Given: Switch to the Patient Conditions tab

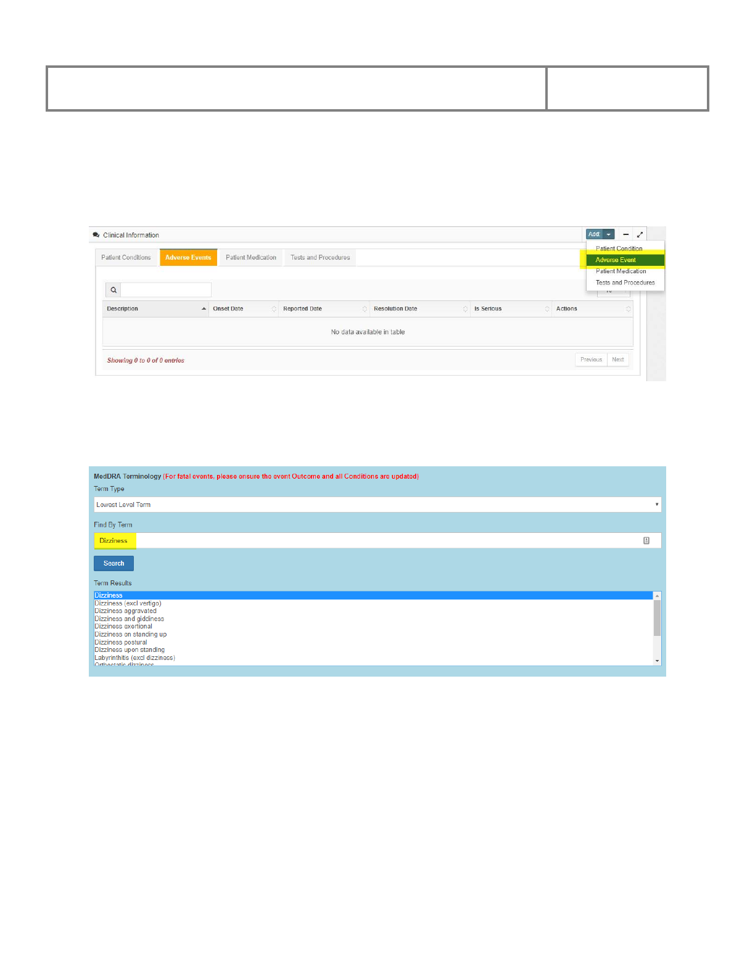Looking at the screenshot, I should click(126, 258).
